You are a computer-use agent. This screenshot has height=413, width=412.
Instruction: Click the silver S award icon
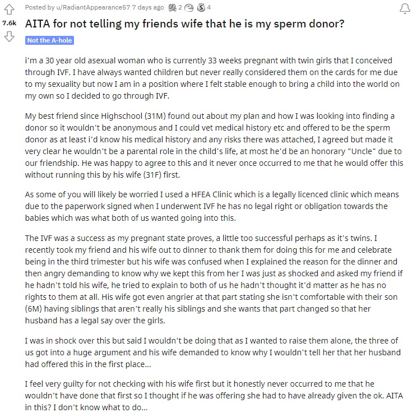(x=201, y=8)
